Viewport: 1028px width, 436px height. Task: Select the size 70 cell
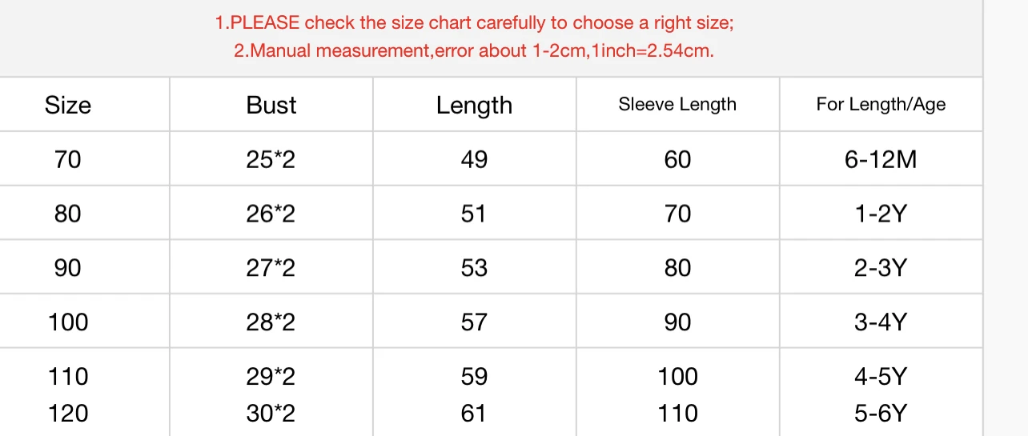68,159
